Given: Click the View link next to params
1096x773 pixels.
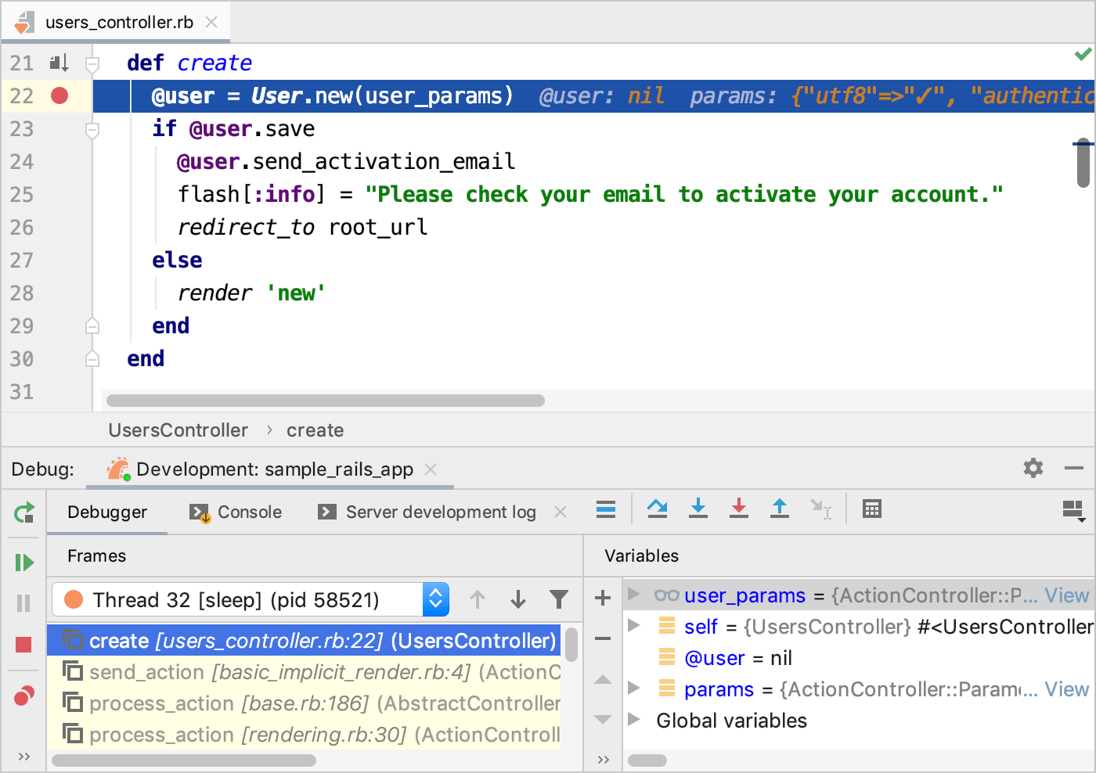Looking at the screenshot, I should pyautogui.click(x=1066, y=689).
